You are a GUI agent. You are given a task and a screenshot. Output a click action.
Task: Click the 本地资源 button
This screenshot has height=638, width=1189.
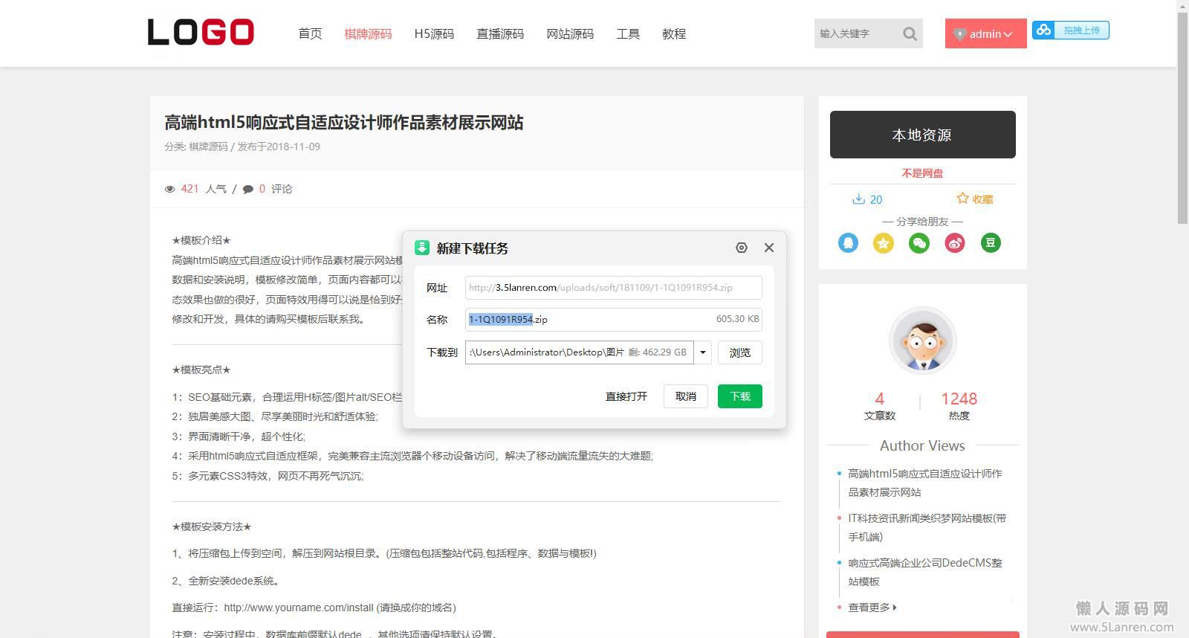coord(922,135)
